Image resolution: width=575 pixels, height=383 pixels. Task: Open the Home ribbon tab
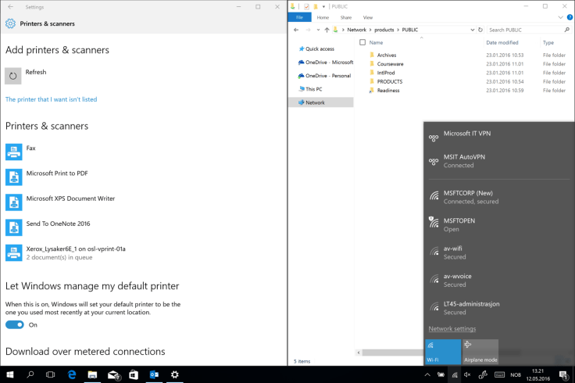[323, 17]
